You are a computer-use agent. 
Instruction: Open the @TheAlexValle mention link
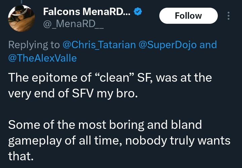pyautogui.click(x=42, y=58)
